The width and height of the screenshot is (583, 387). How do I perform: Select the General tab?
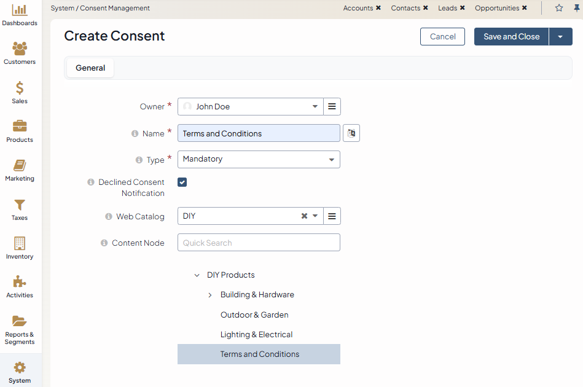point(90,68)
